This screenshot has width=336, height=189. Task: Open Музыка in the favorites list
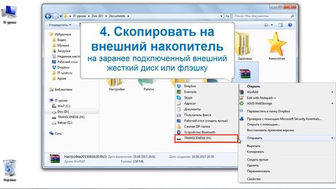click(61, 46)
